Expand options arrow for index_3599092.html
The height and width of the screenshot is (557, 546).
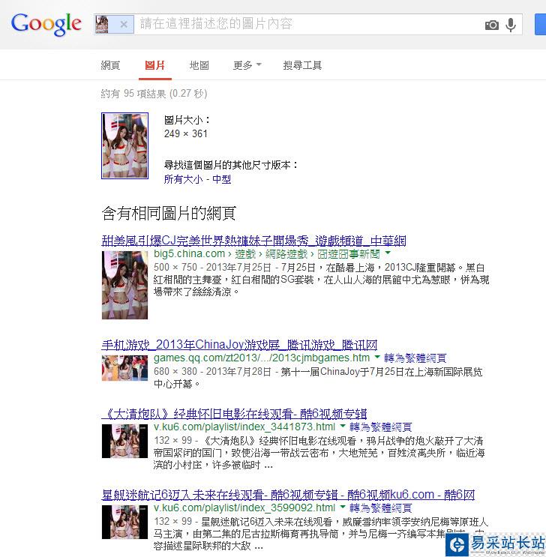click(343, 507)
